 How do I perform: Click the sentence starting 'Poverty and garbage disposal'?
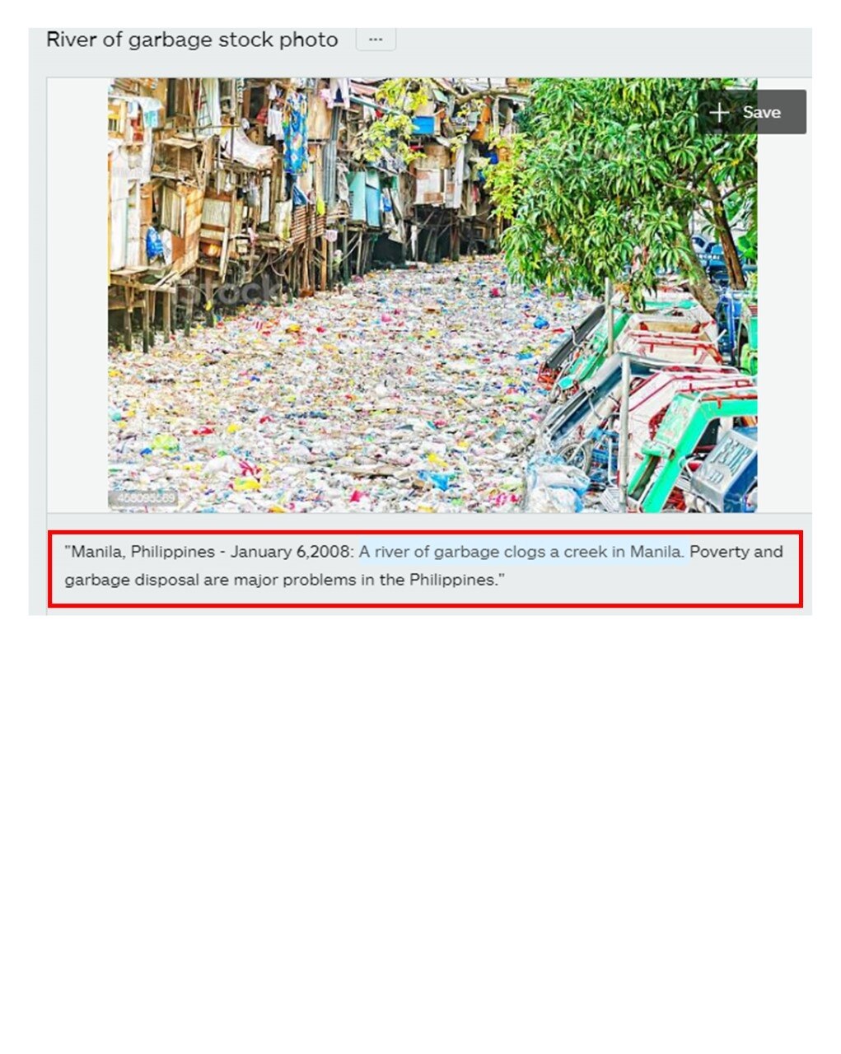[x=423, y=566]
